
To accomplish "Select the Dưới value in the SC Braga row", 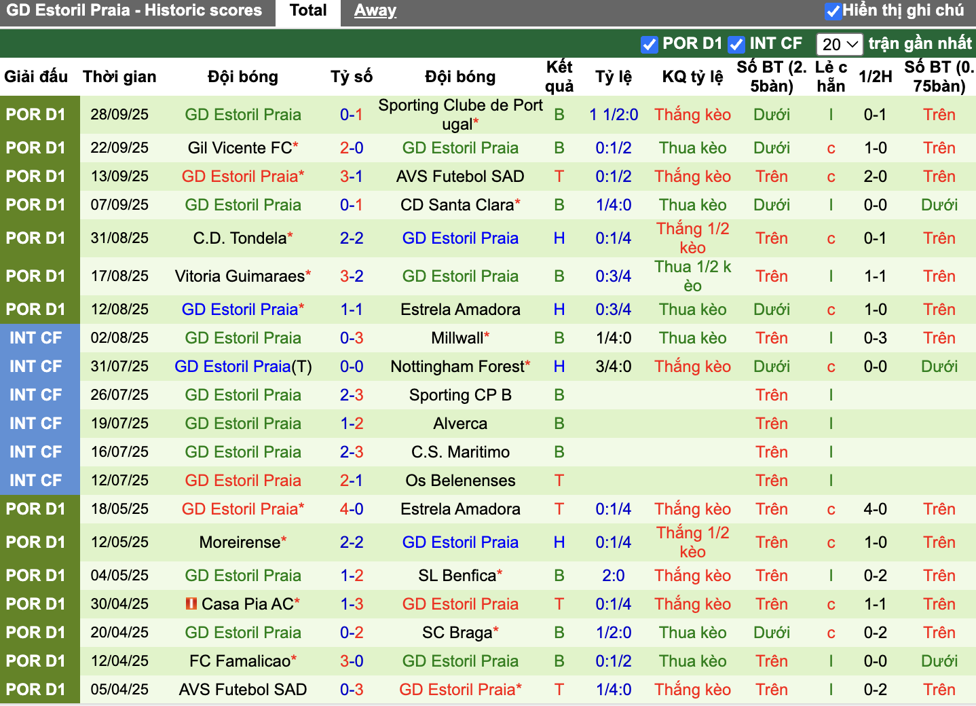I will click(x=772, y=633).
